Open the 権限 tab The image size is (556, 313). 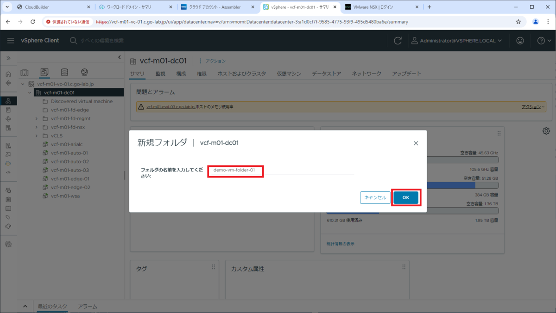(x=202, y=74)
